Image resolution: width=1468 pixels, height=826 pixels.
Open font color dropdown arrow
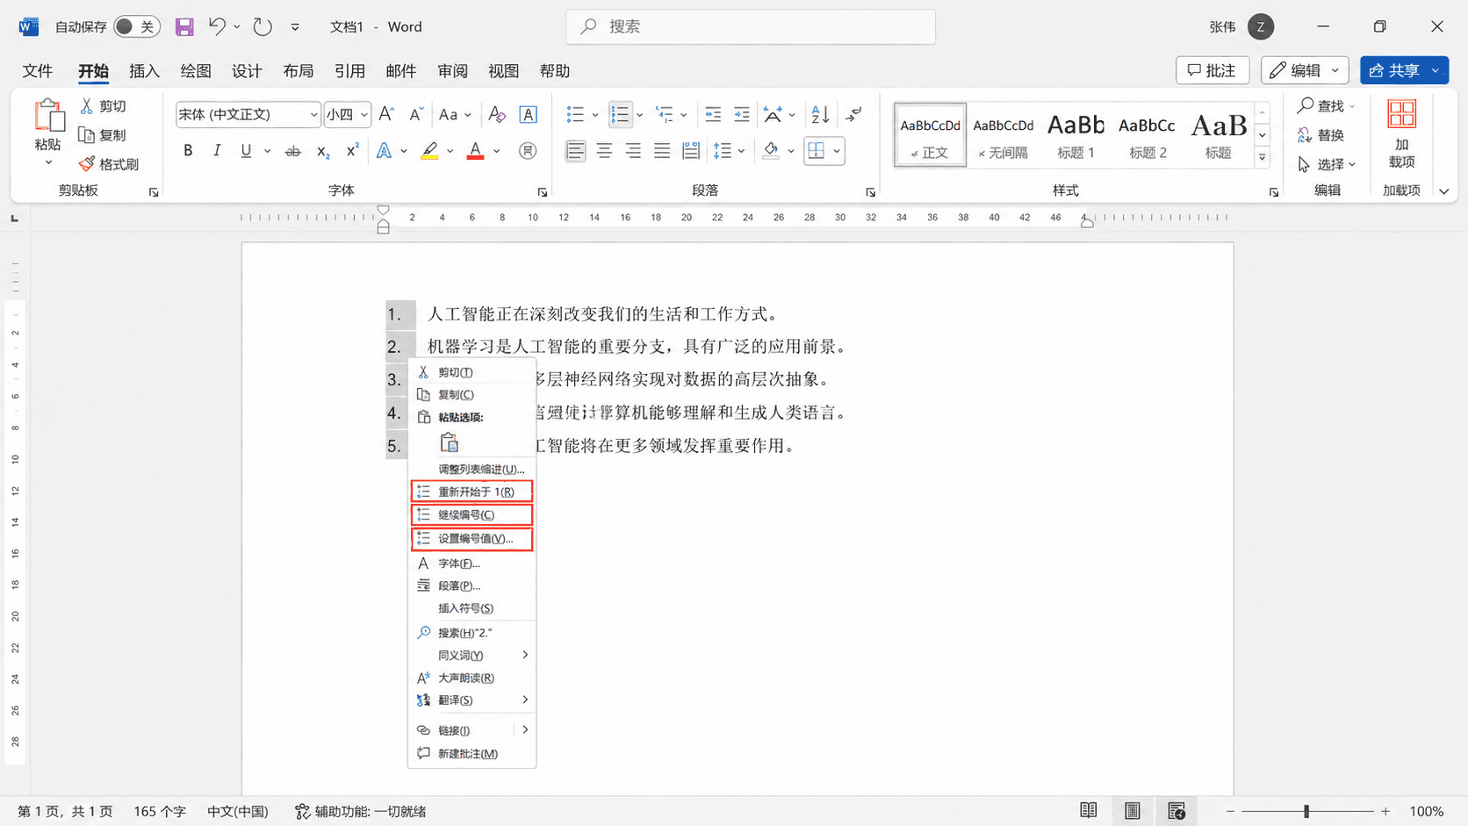[497, 151]
